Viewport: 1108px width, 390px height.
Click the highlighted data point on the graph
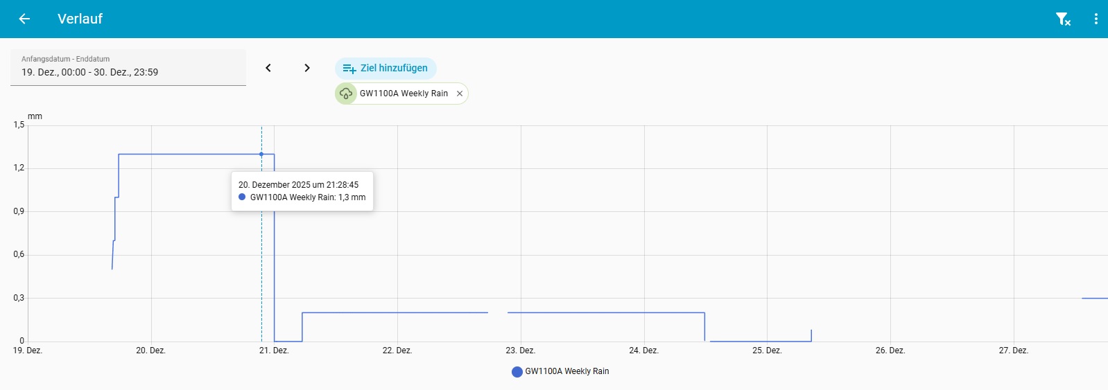click(x=261, y=154)
